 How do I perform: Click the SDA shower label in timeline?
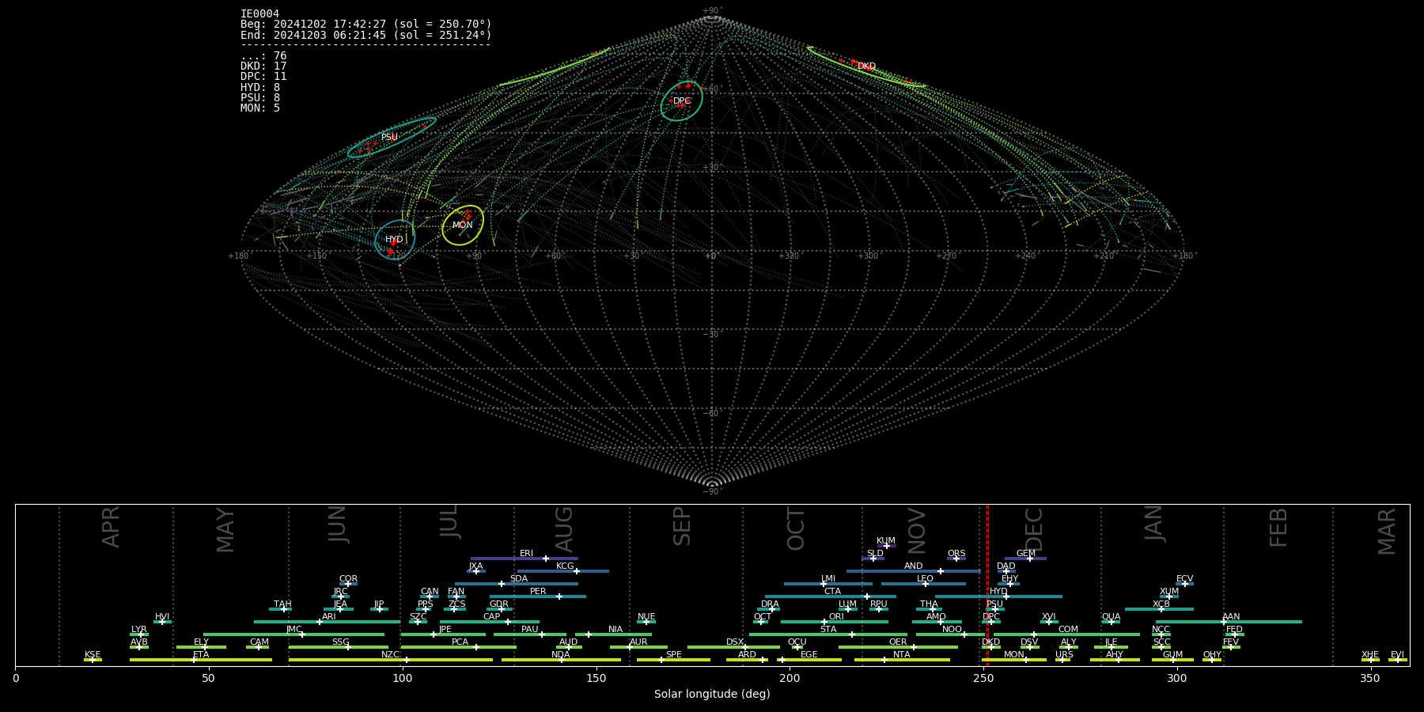(519, 579)
